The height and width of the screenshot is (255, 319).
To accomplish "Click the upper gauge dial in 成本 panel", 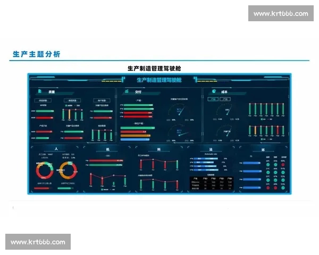I will [228, 111].
